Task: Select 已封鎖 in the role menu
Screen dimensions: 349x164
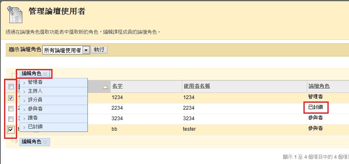Action: point(35,127)
